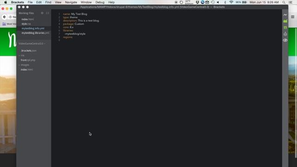Open the VideoGameCentral3.0 project dropdown
This screenshot has width=297, height=167.
pos(32,44)
